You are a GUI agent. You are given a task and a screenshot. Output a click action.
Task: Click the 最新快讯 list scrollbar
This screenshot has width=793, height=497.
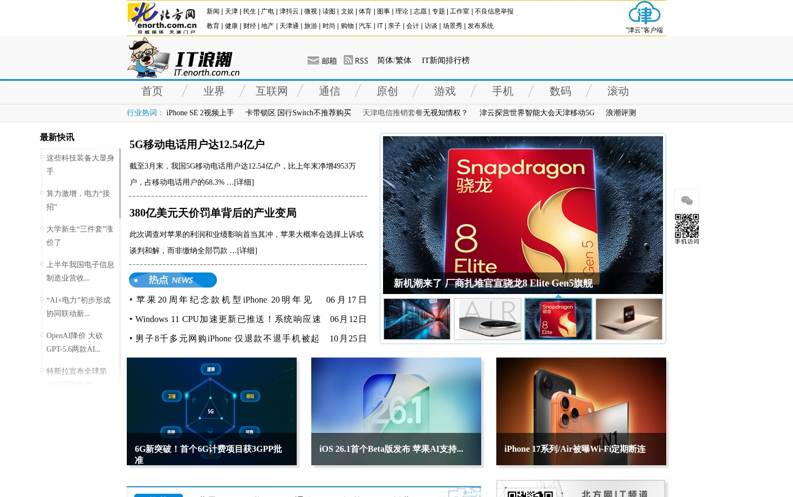pos(120,183)
